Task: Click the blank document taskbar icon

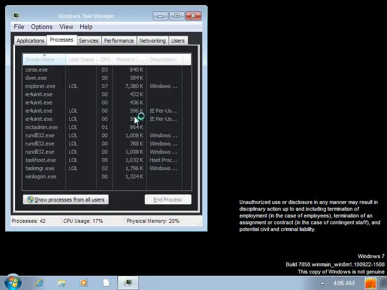Action: tap(106, 283)
